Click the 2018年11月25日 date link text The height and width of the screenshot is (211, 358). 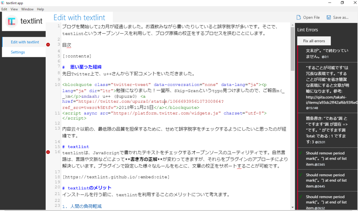pos(136,108)
